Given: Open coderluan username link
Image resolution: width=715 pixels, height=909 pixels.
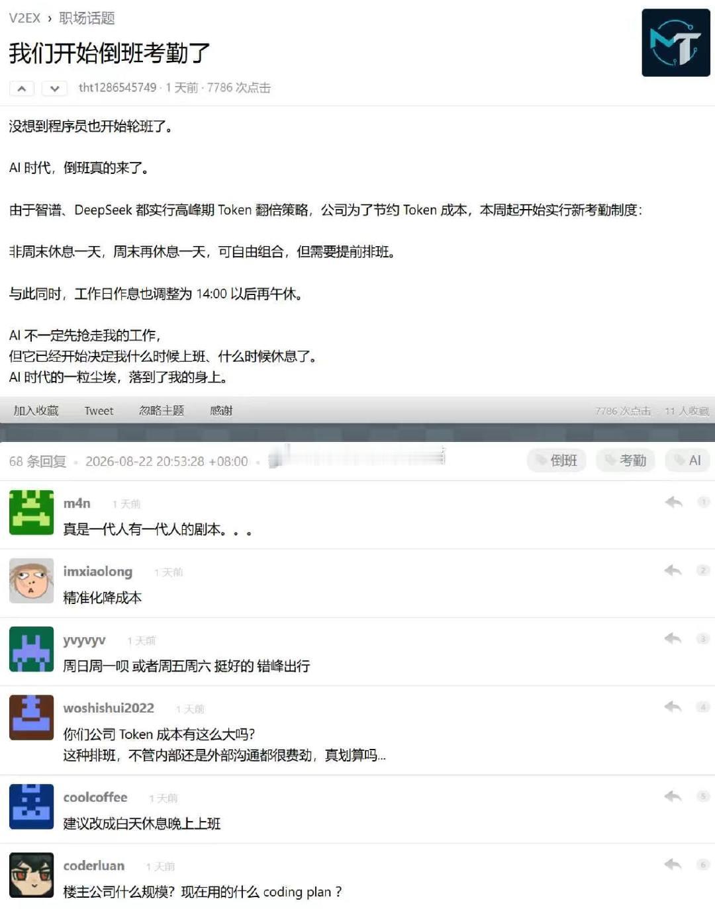Looking at the screenshot, I should [x=94, y=865].
